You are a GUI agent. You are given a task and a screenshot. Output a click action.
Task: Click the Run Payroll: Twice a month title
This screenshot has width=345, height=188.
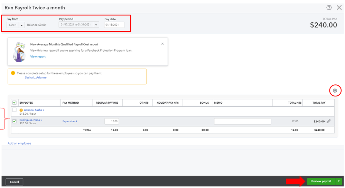[x=35, y=8]
